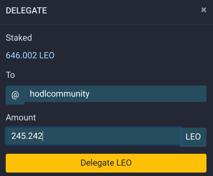Click the @ symbol prefix of recipient field

click(15, 95)
